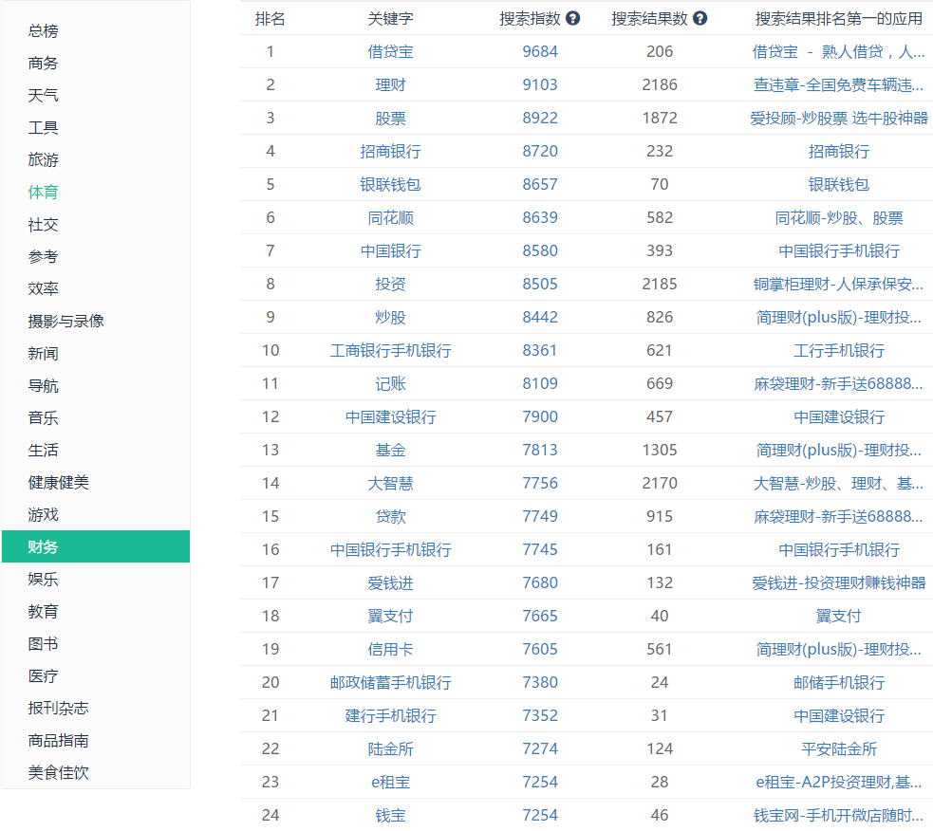This screenshot has height=831, width=933.
Task: Click search index 9684 for 借贷宝
Action: click(540, 52)
